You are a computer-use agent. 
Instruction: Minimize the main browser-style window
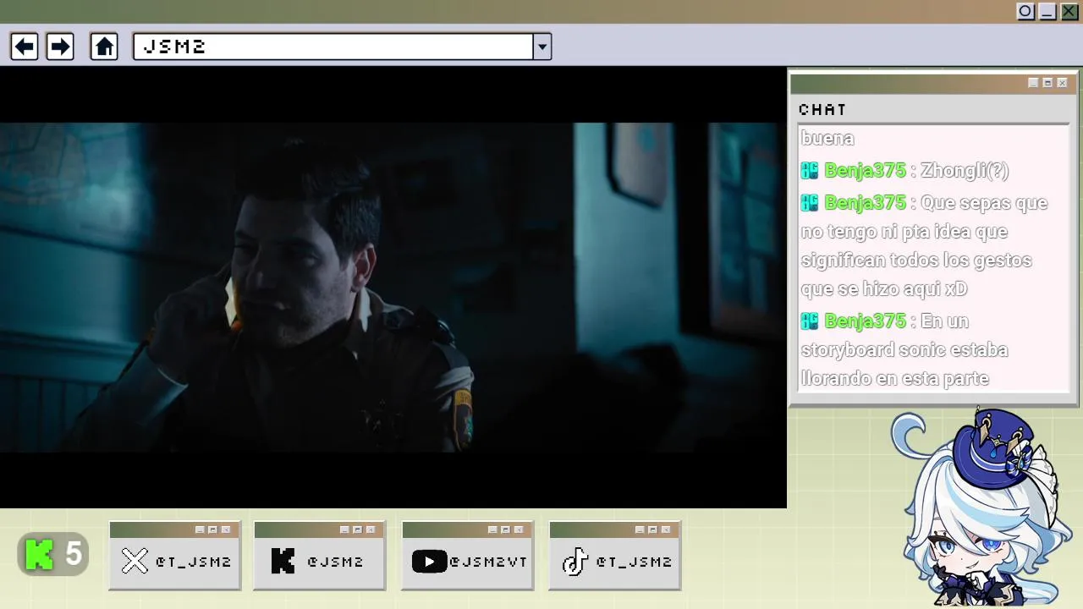coord(1047,12)
